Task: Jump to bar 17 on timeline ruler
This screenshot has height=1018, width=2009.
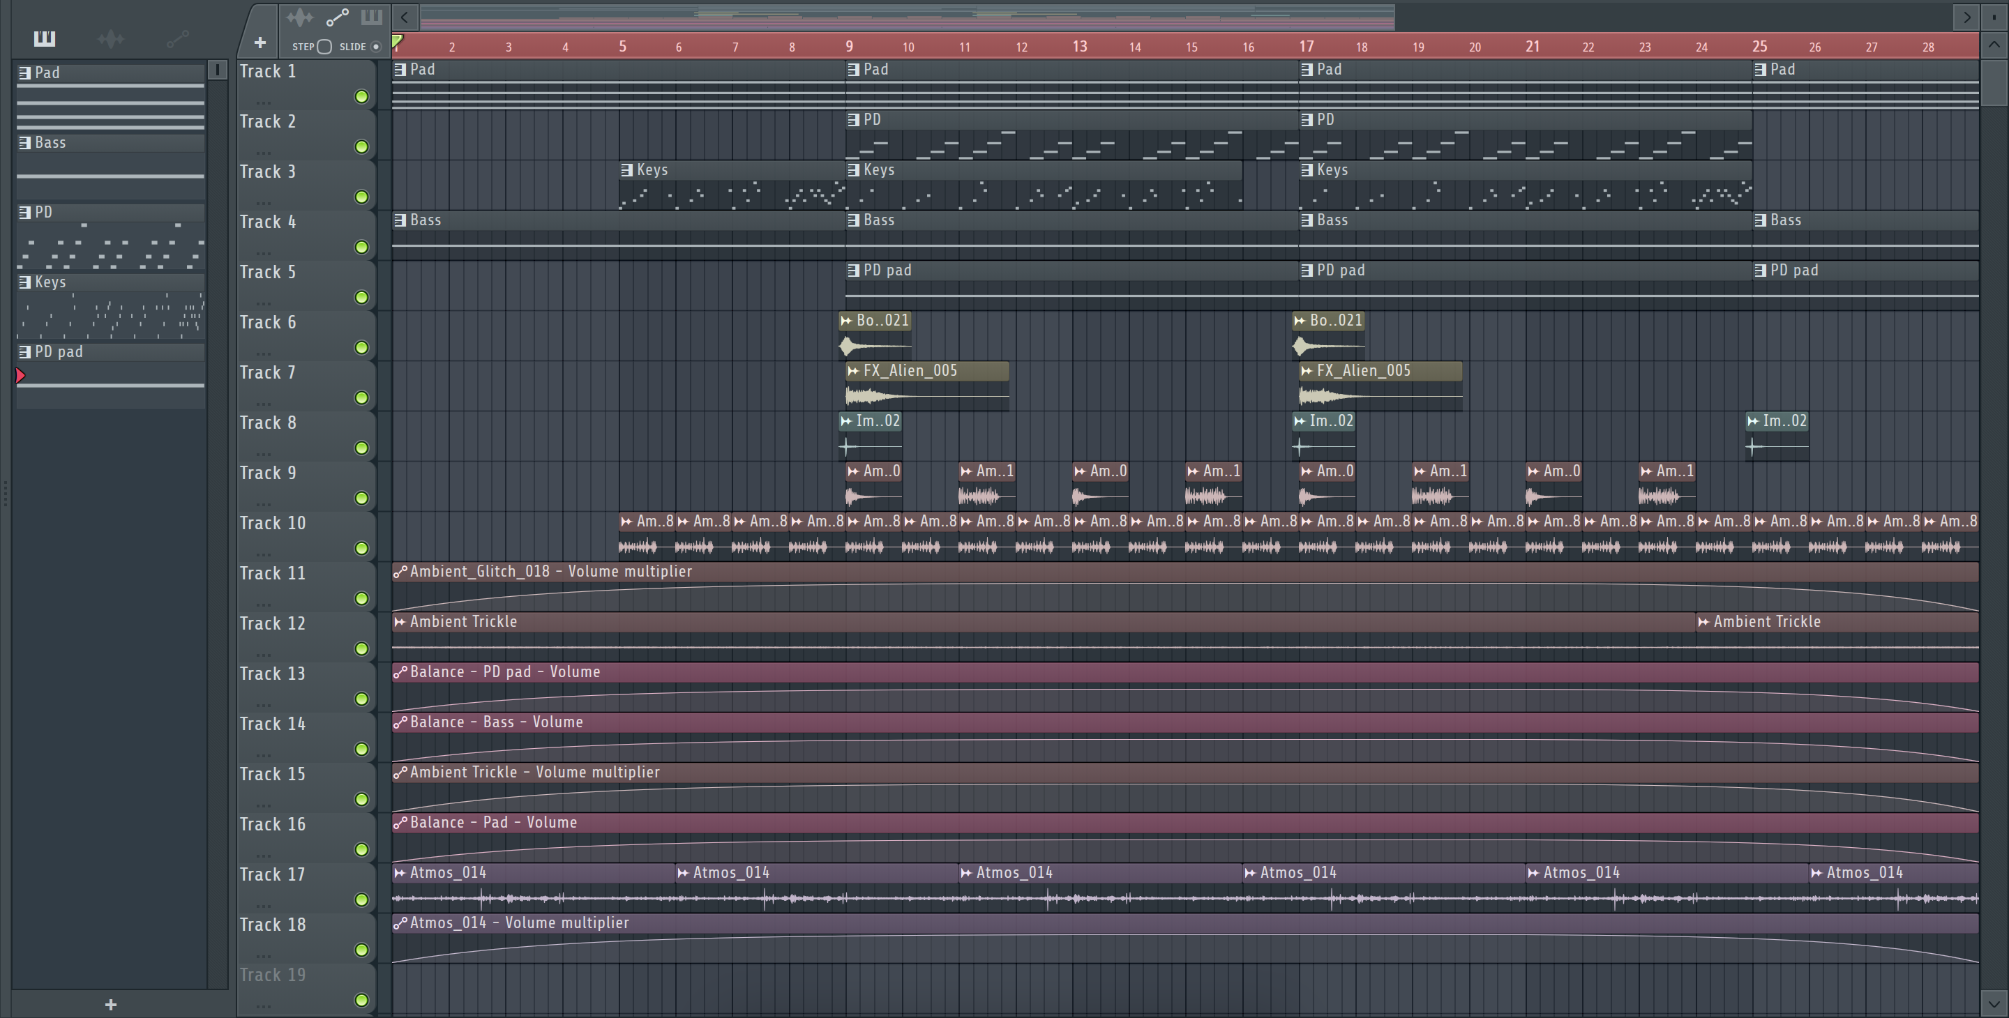Action: (x=1307, y=46)
